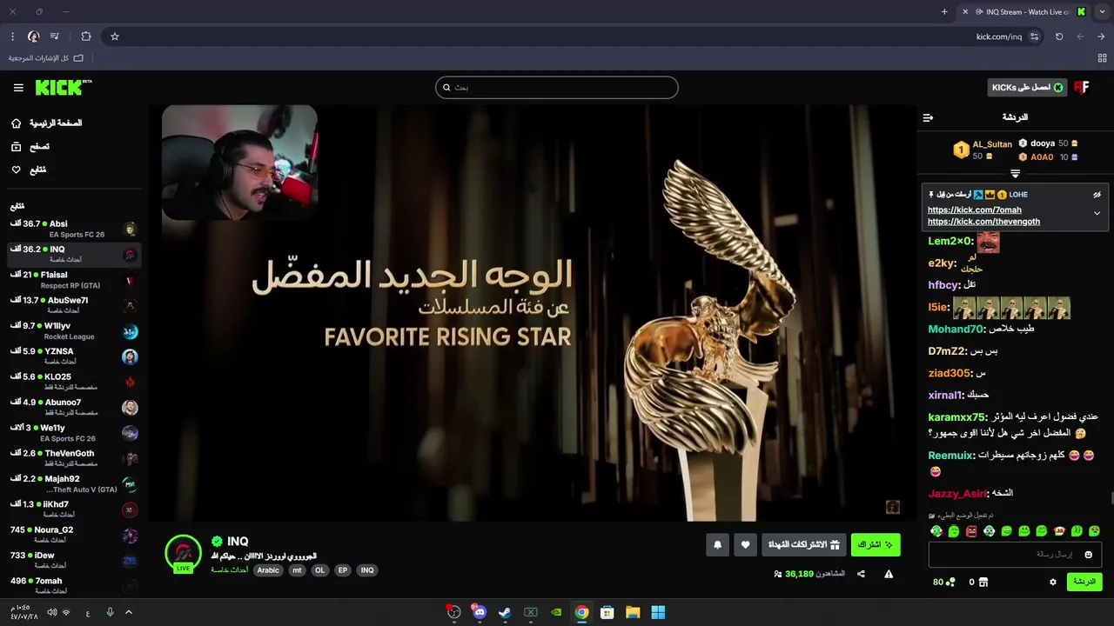This screenshot has width=1114, height=626.
Task: Open Absi channel in sidebar
Action: pos(74,230)
